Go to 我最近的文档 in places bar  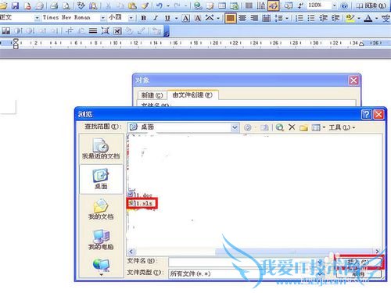(101, 148)
